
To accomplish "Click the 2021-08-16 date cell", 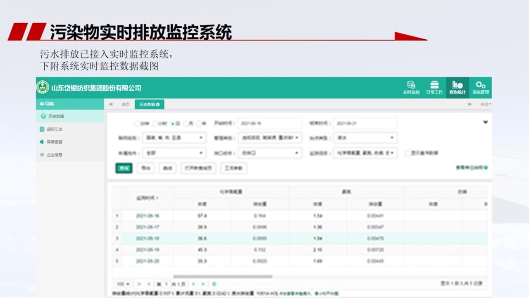I will [148, 216].
